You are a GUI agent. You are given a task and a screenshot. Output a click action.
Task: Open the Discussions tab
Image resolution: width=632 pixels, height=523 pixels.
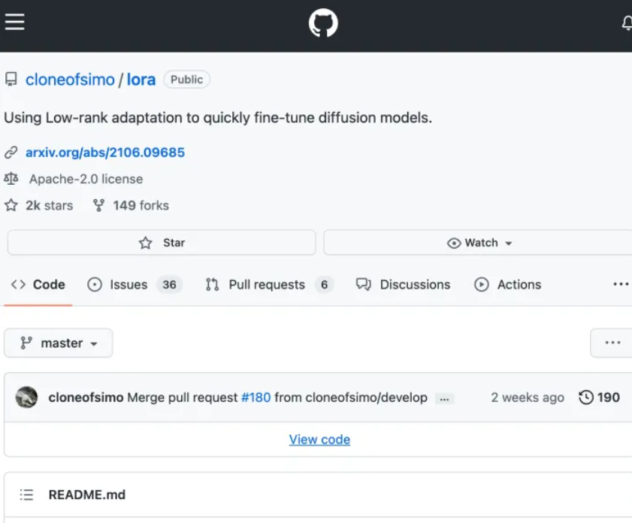pyautogui.click(x=403, y=285)
